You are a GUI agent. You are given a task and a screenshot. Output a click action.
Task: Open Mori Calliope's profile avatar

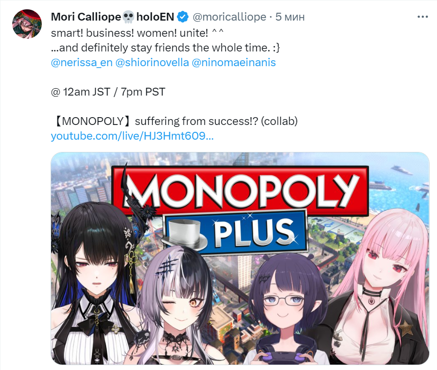[x=27, y=24]
